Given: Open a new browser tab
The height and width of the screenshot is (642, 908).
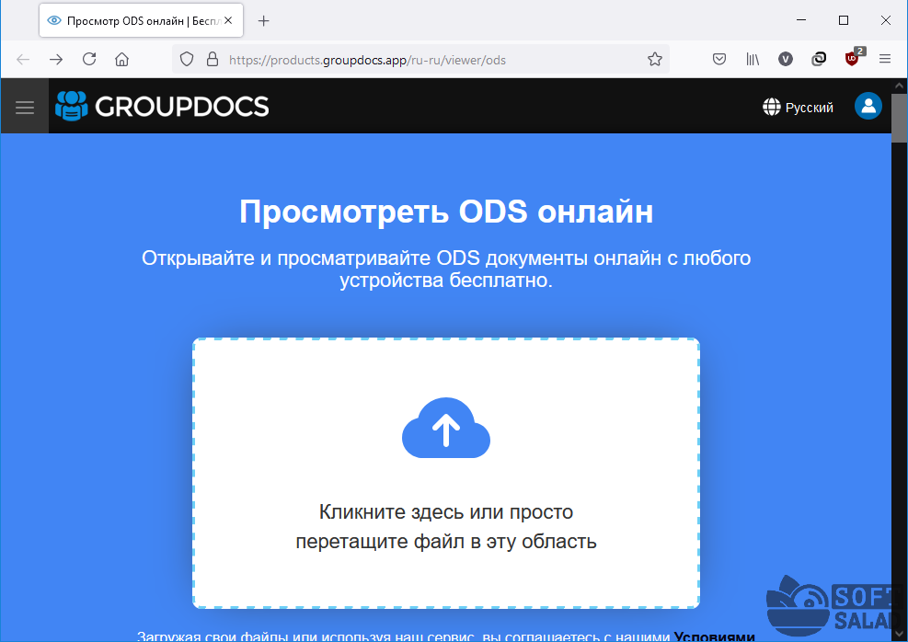Looking at the screenshot, I should (x=263, y=21).
